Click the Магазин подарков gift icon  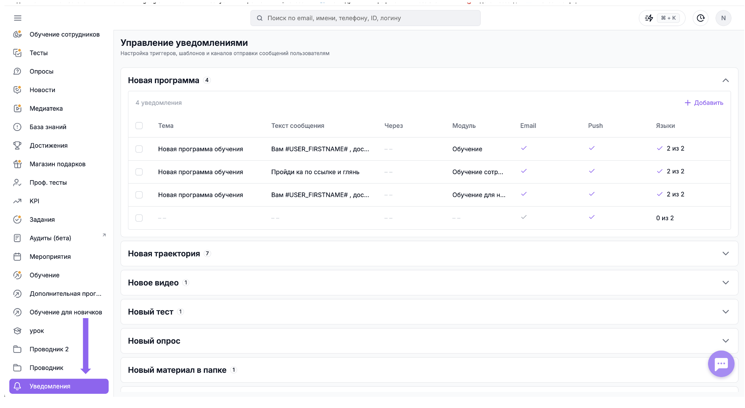[x=18, y=164]
